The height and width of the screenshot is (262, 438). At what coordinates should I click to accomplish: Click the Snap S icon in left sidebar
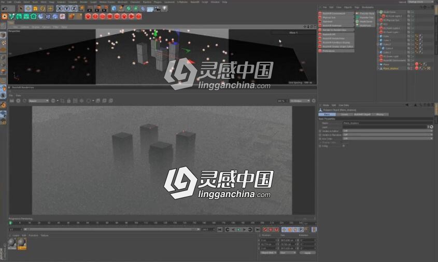pyautogui.click(x=3, y=95)
